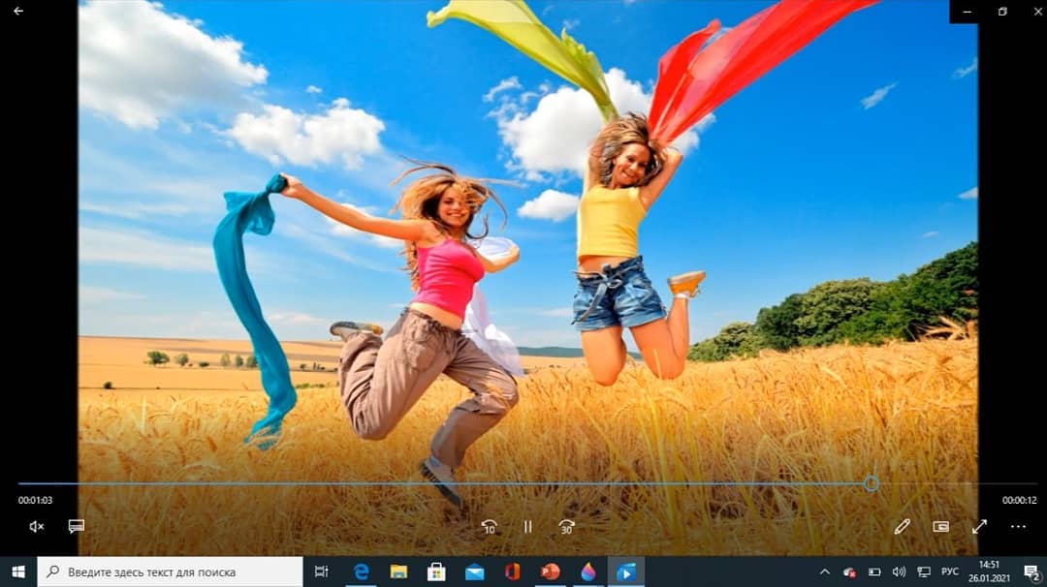Skip back 10 seconds
This screenshot has width=1047, height=587.
490,527
